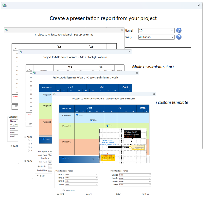Image resolution: width=207 pixels, height=200 pixels.
Task: Click the help icon beside the 20 dropdown
Action: pos(179,30)
